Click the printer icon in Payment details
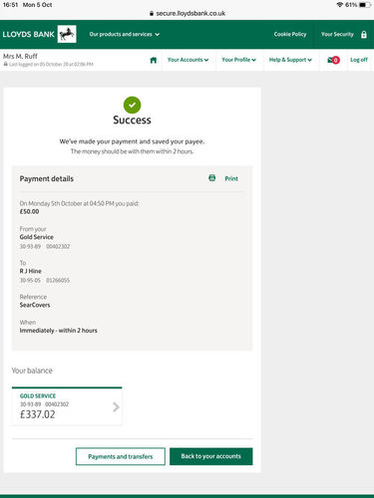 click(x=211, y=178)
